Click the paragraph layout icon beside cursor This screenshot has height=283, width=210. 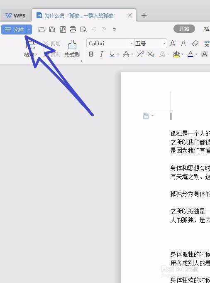coord(146,116)
